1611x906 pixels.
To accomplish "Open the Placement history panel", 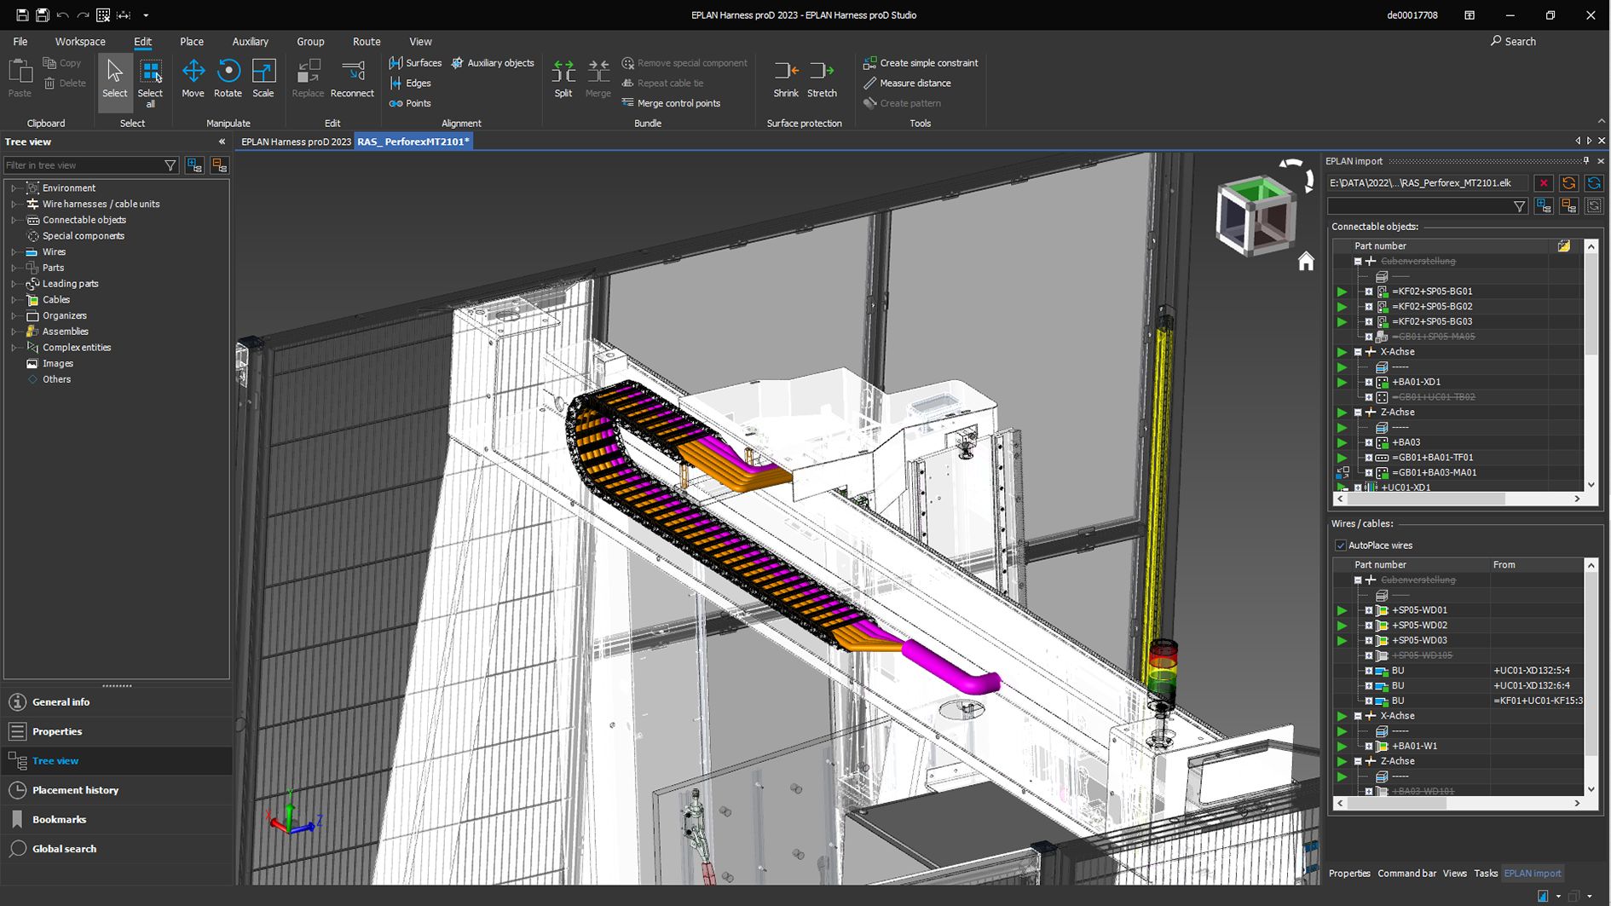I will pos(74,790).
